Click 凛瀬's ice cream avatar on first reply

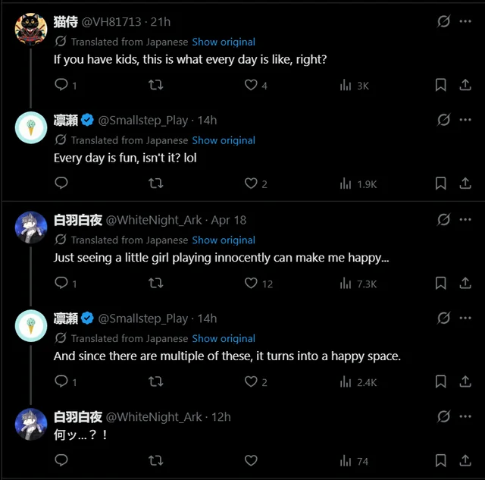32,127
